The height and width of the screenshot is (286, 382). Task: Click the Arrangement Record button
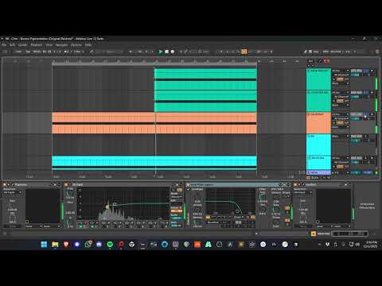tap(173, 52)
